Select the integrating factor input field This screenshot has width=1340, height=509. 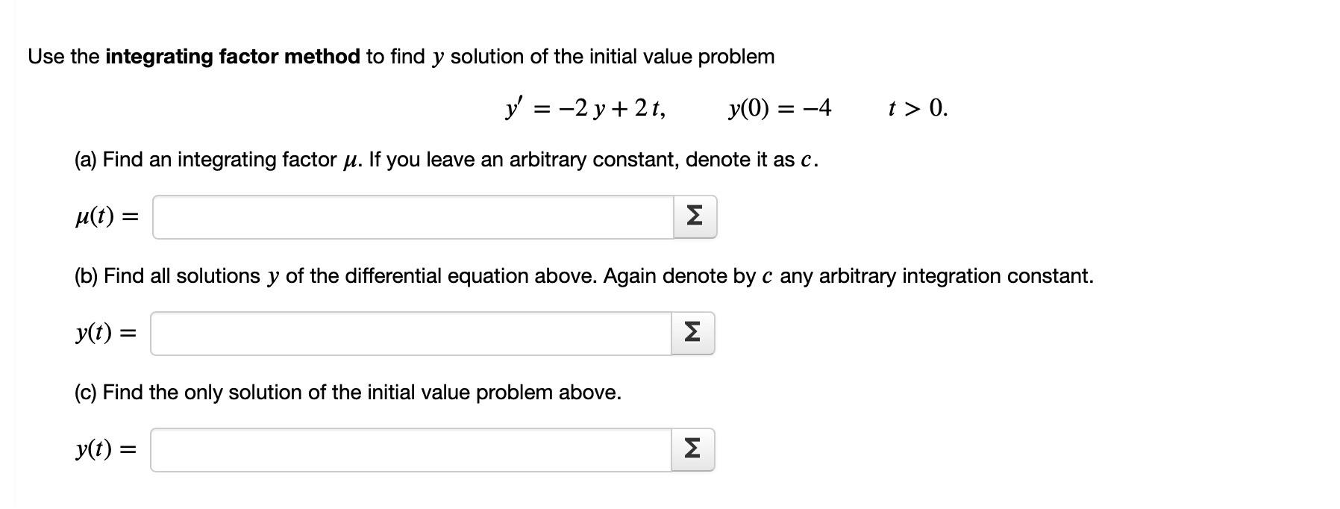(410, 217)
